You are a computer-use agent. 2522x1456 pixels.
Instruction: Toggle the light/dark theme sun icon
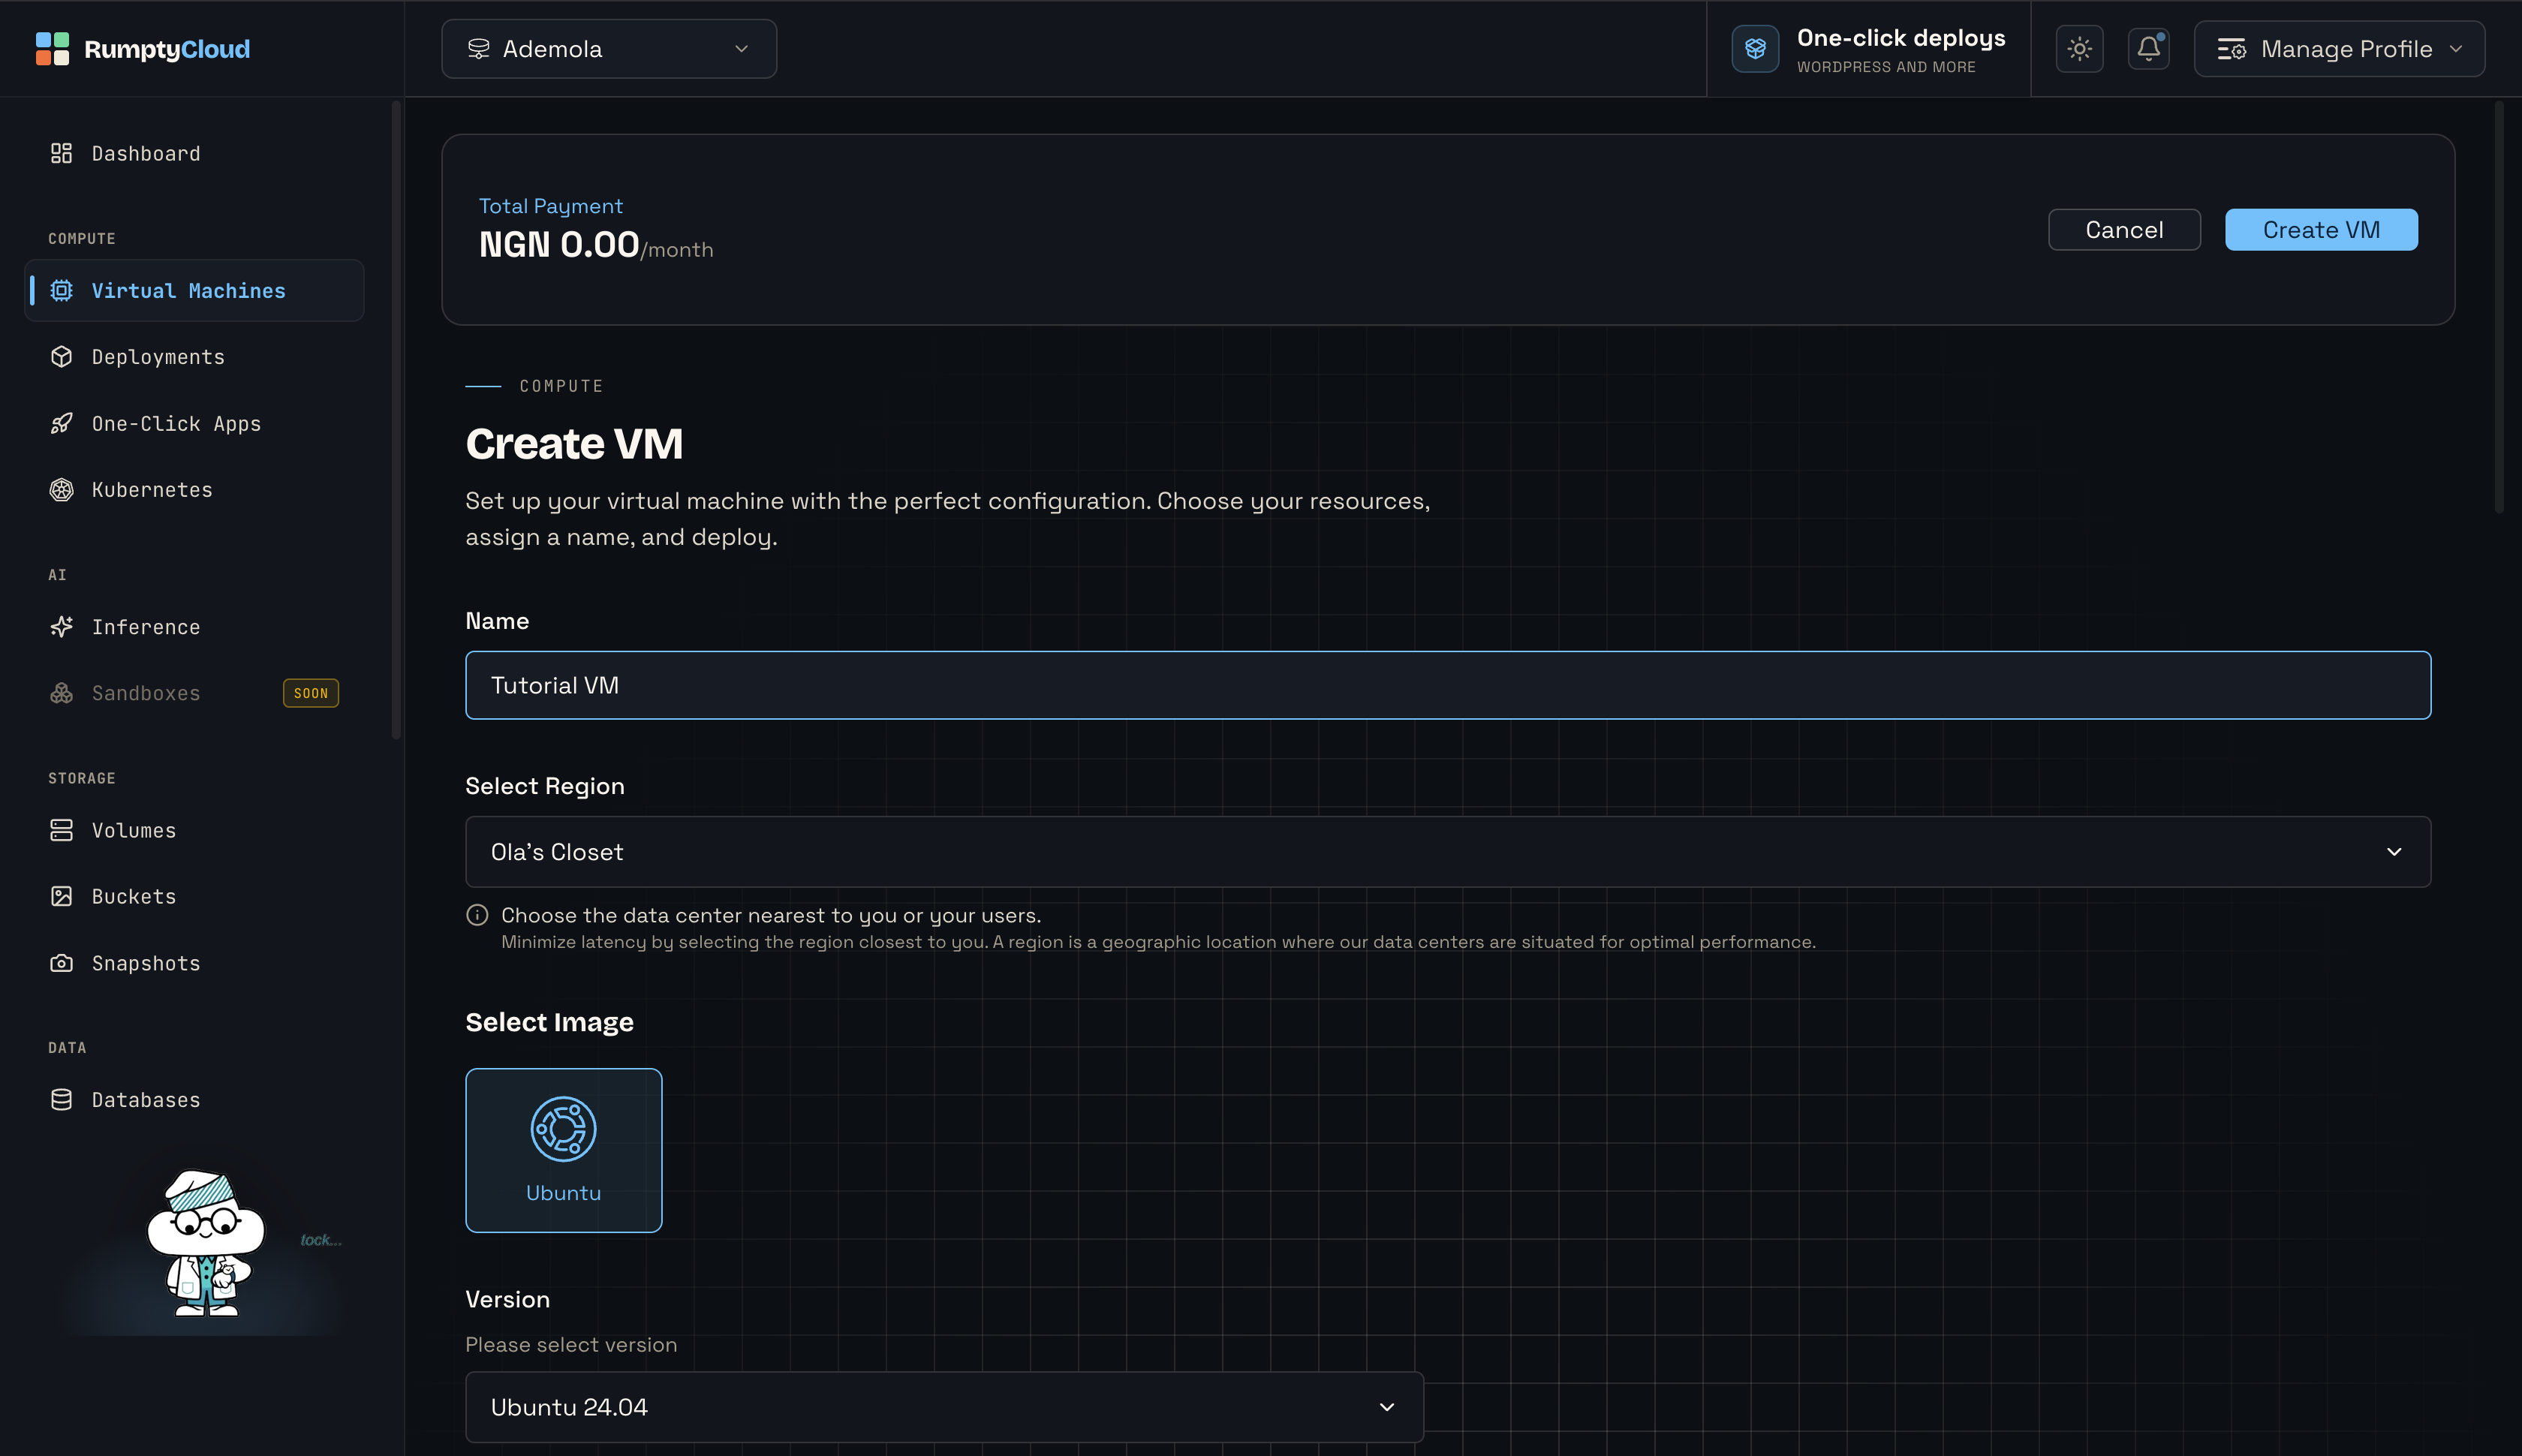tap(2080, 49)
